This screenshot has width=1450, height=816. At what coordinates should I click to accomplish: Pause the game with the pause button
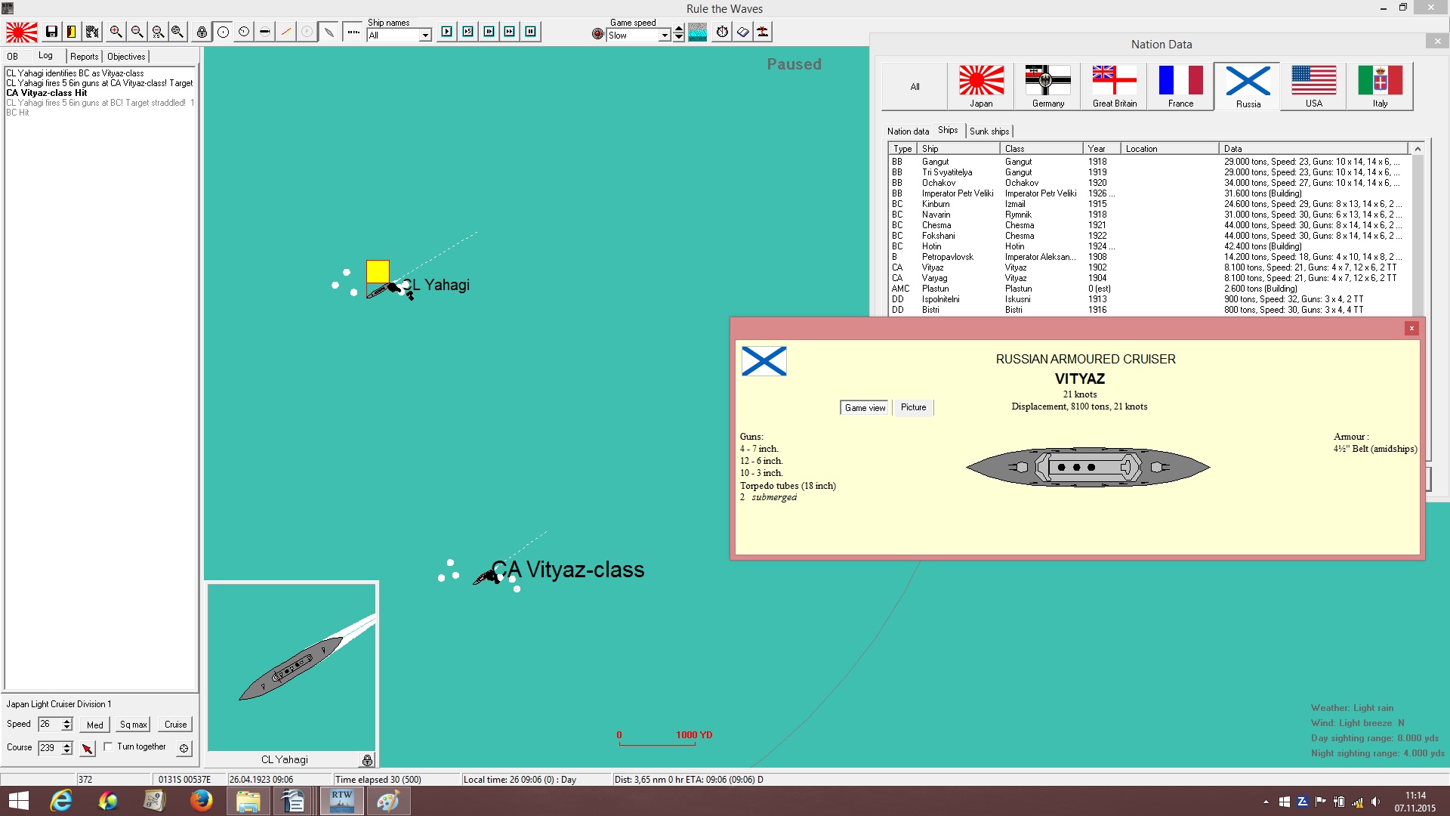[x=531, y=32]
